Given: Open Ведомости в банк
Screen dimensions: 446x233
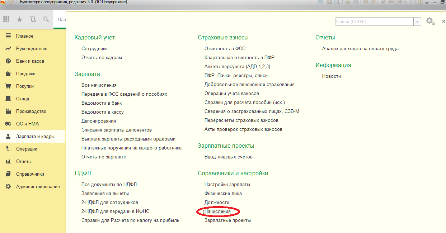Looking at the screenshot, I should coord(102,103).
